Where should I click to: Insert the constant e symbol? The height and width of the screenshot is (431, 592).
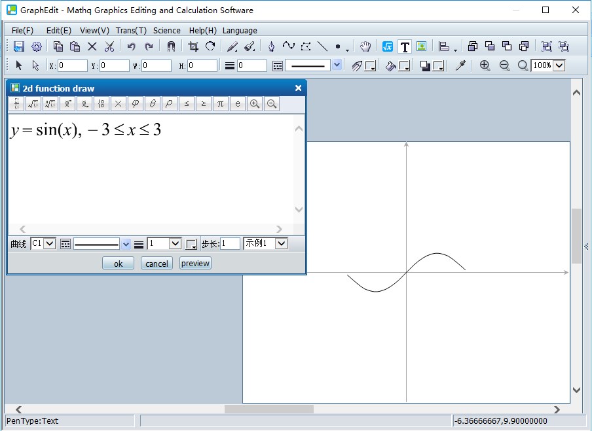coord(238,104)
